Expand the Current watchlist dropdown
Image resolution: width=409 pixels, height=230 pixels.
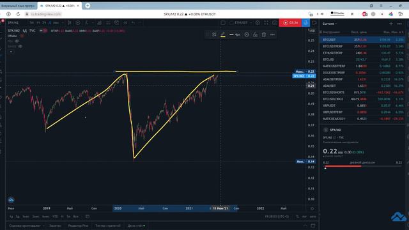(330, 24)
